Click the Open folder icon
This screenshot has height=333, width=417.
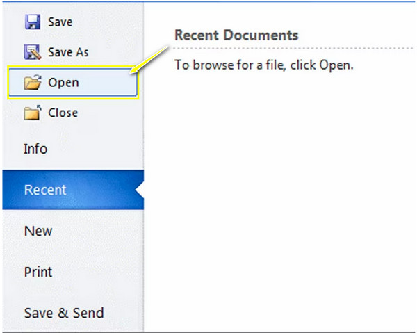click(33, 82)
